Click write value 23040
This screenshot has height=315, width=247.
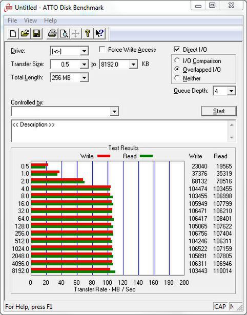[199, 166]
